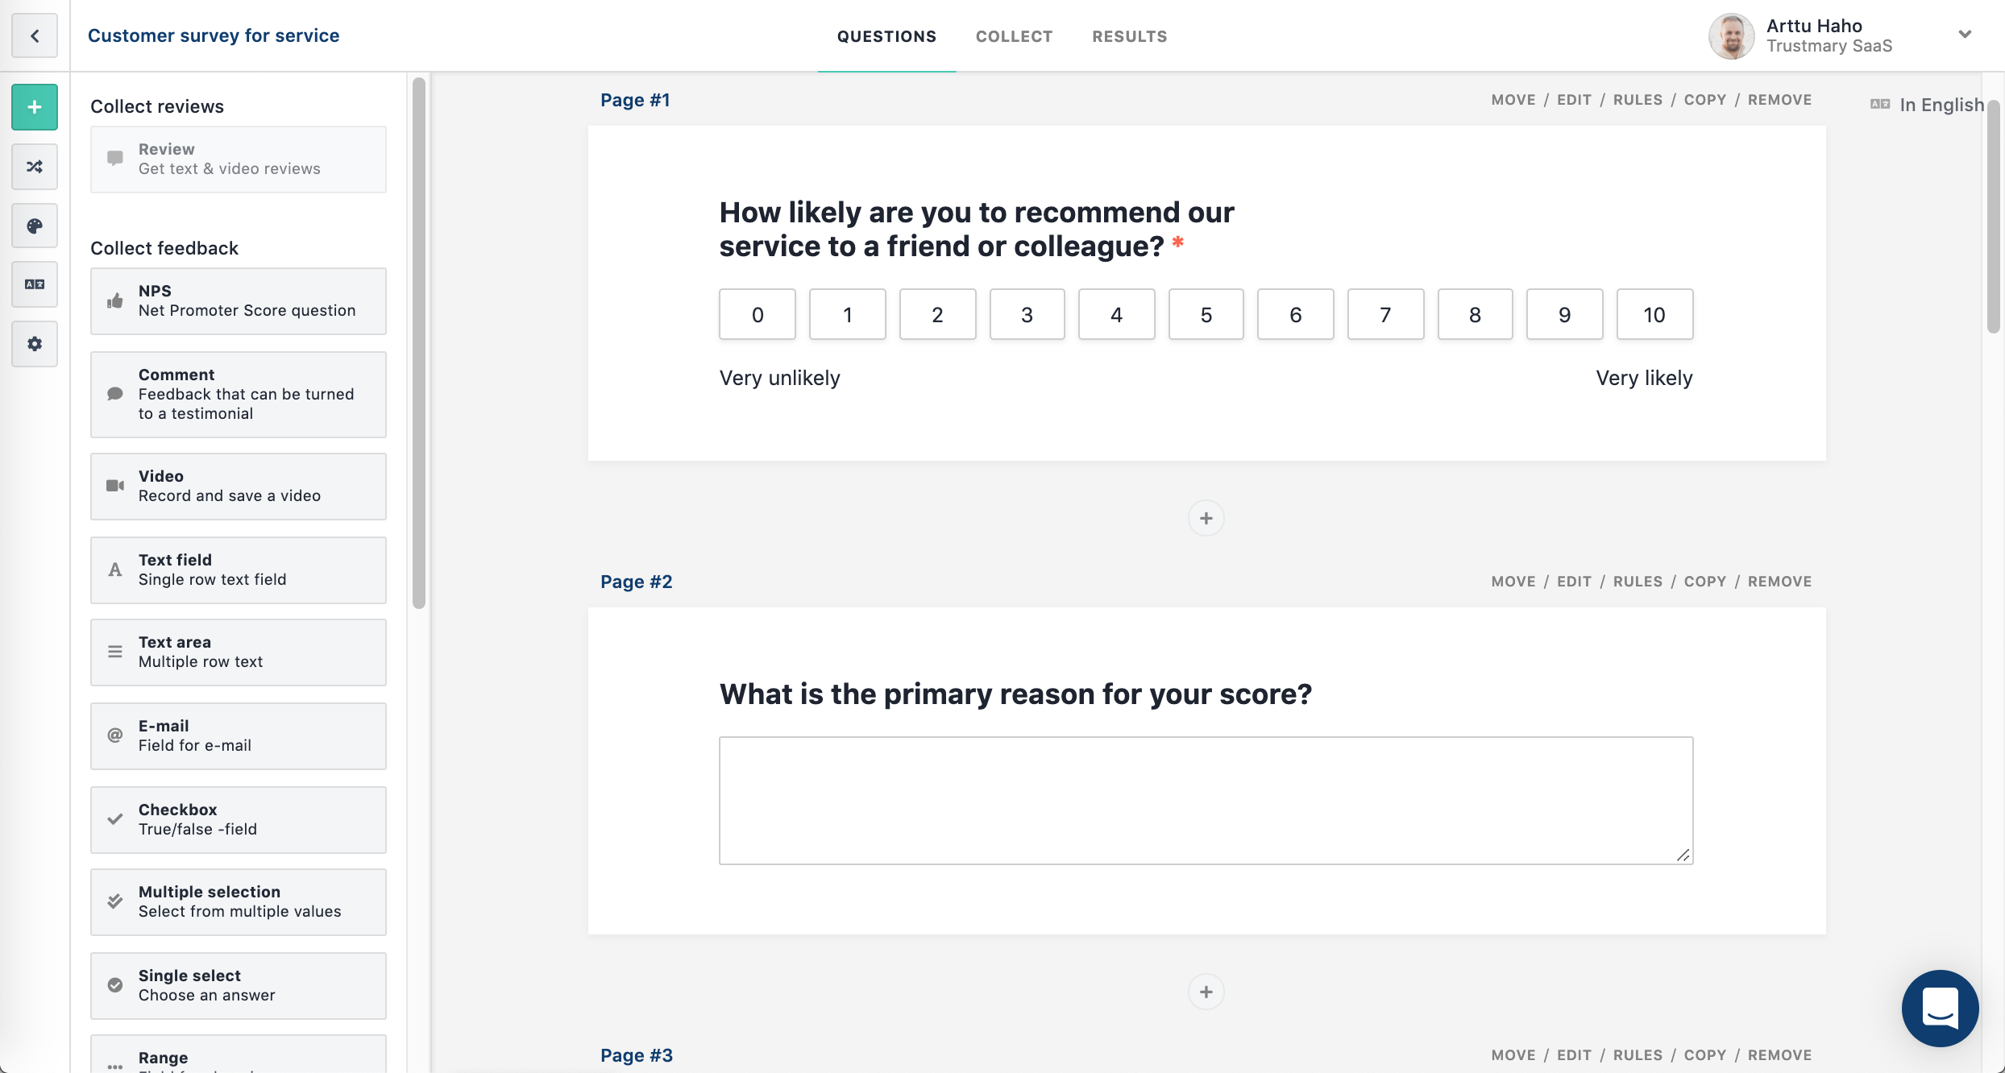This screenshot has width=2005, height=1073.
Task: Select score 7 on NPS scale
Action: point(1385,314)
